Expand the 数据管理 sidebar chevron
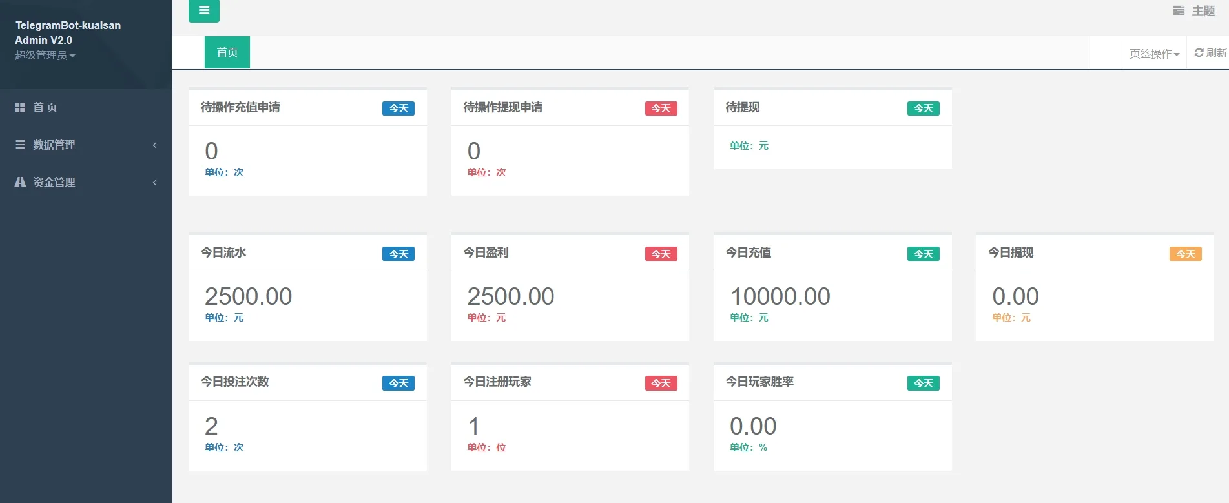 click(x=154, y=145)
